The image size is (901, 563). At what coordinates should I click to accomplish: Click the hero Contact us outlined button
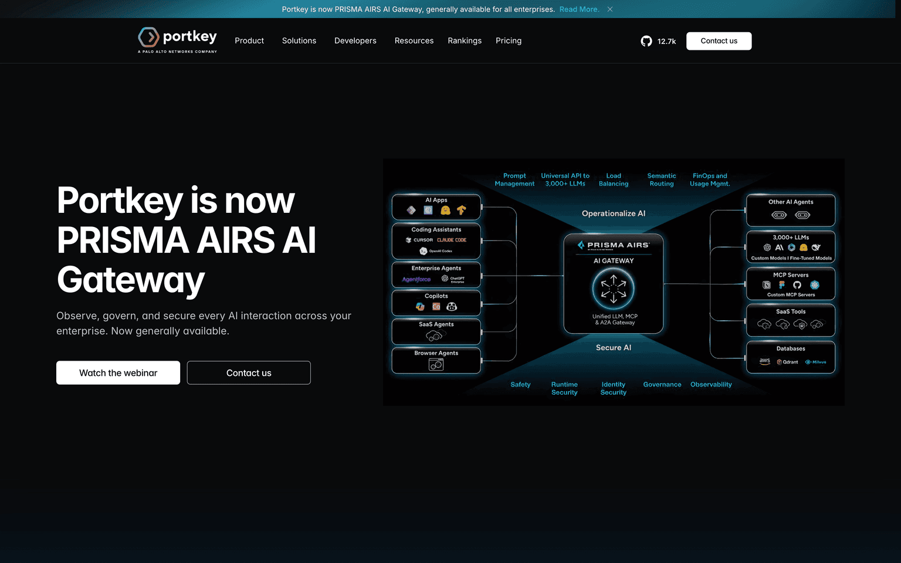coord(249,373)
